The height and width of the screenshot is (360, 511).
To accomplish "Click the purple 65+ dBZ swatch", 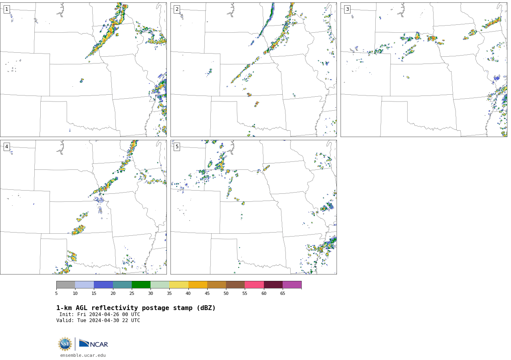I will pos(292,285).
